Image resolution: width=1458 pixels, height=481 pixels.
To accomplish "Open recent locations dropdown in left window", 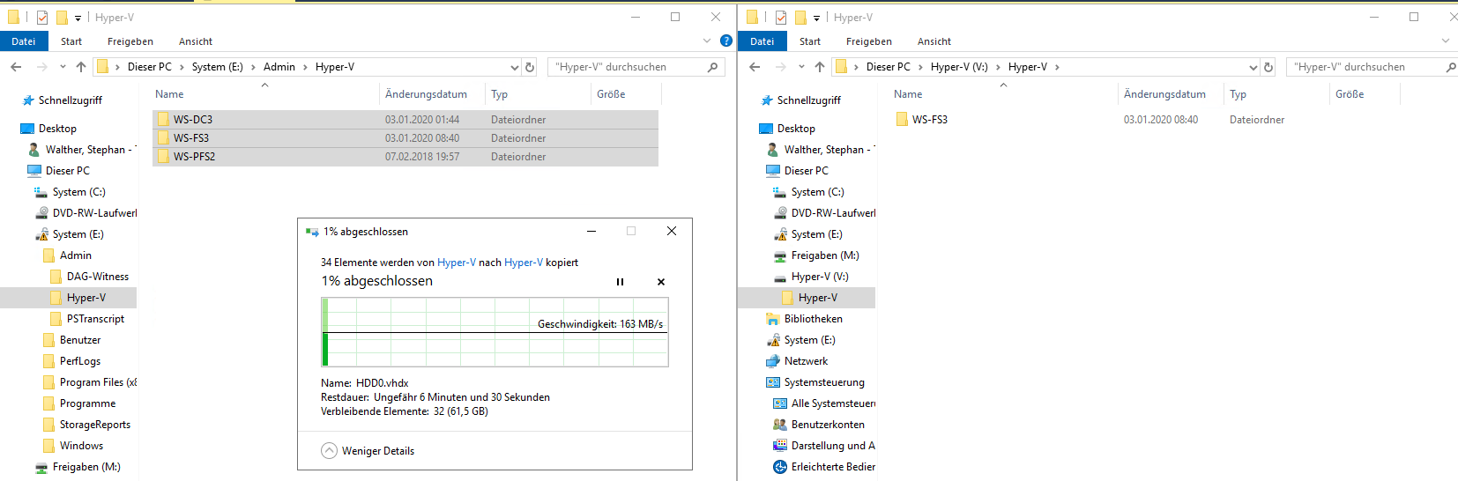I will (x=63, y=67).
